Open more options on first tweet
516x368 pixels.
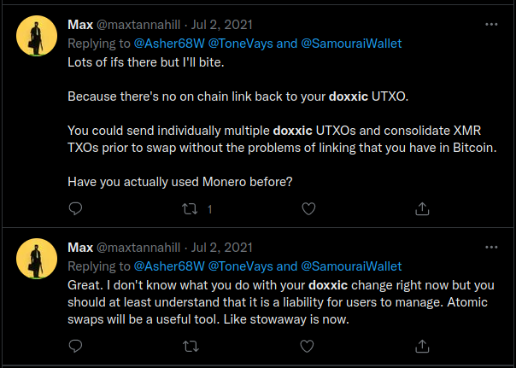point(491,25)
